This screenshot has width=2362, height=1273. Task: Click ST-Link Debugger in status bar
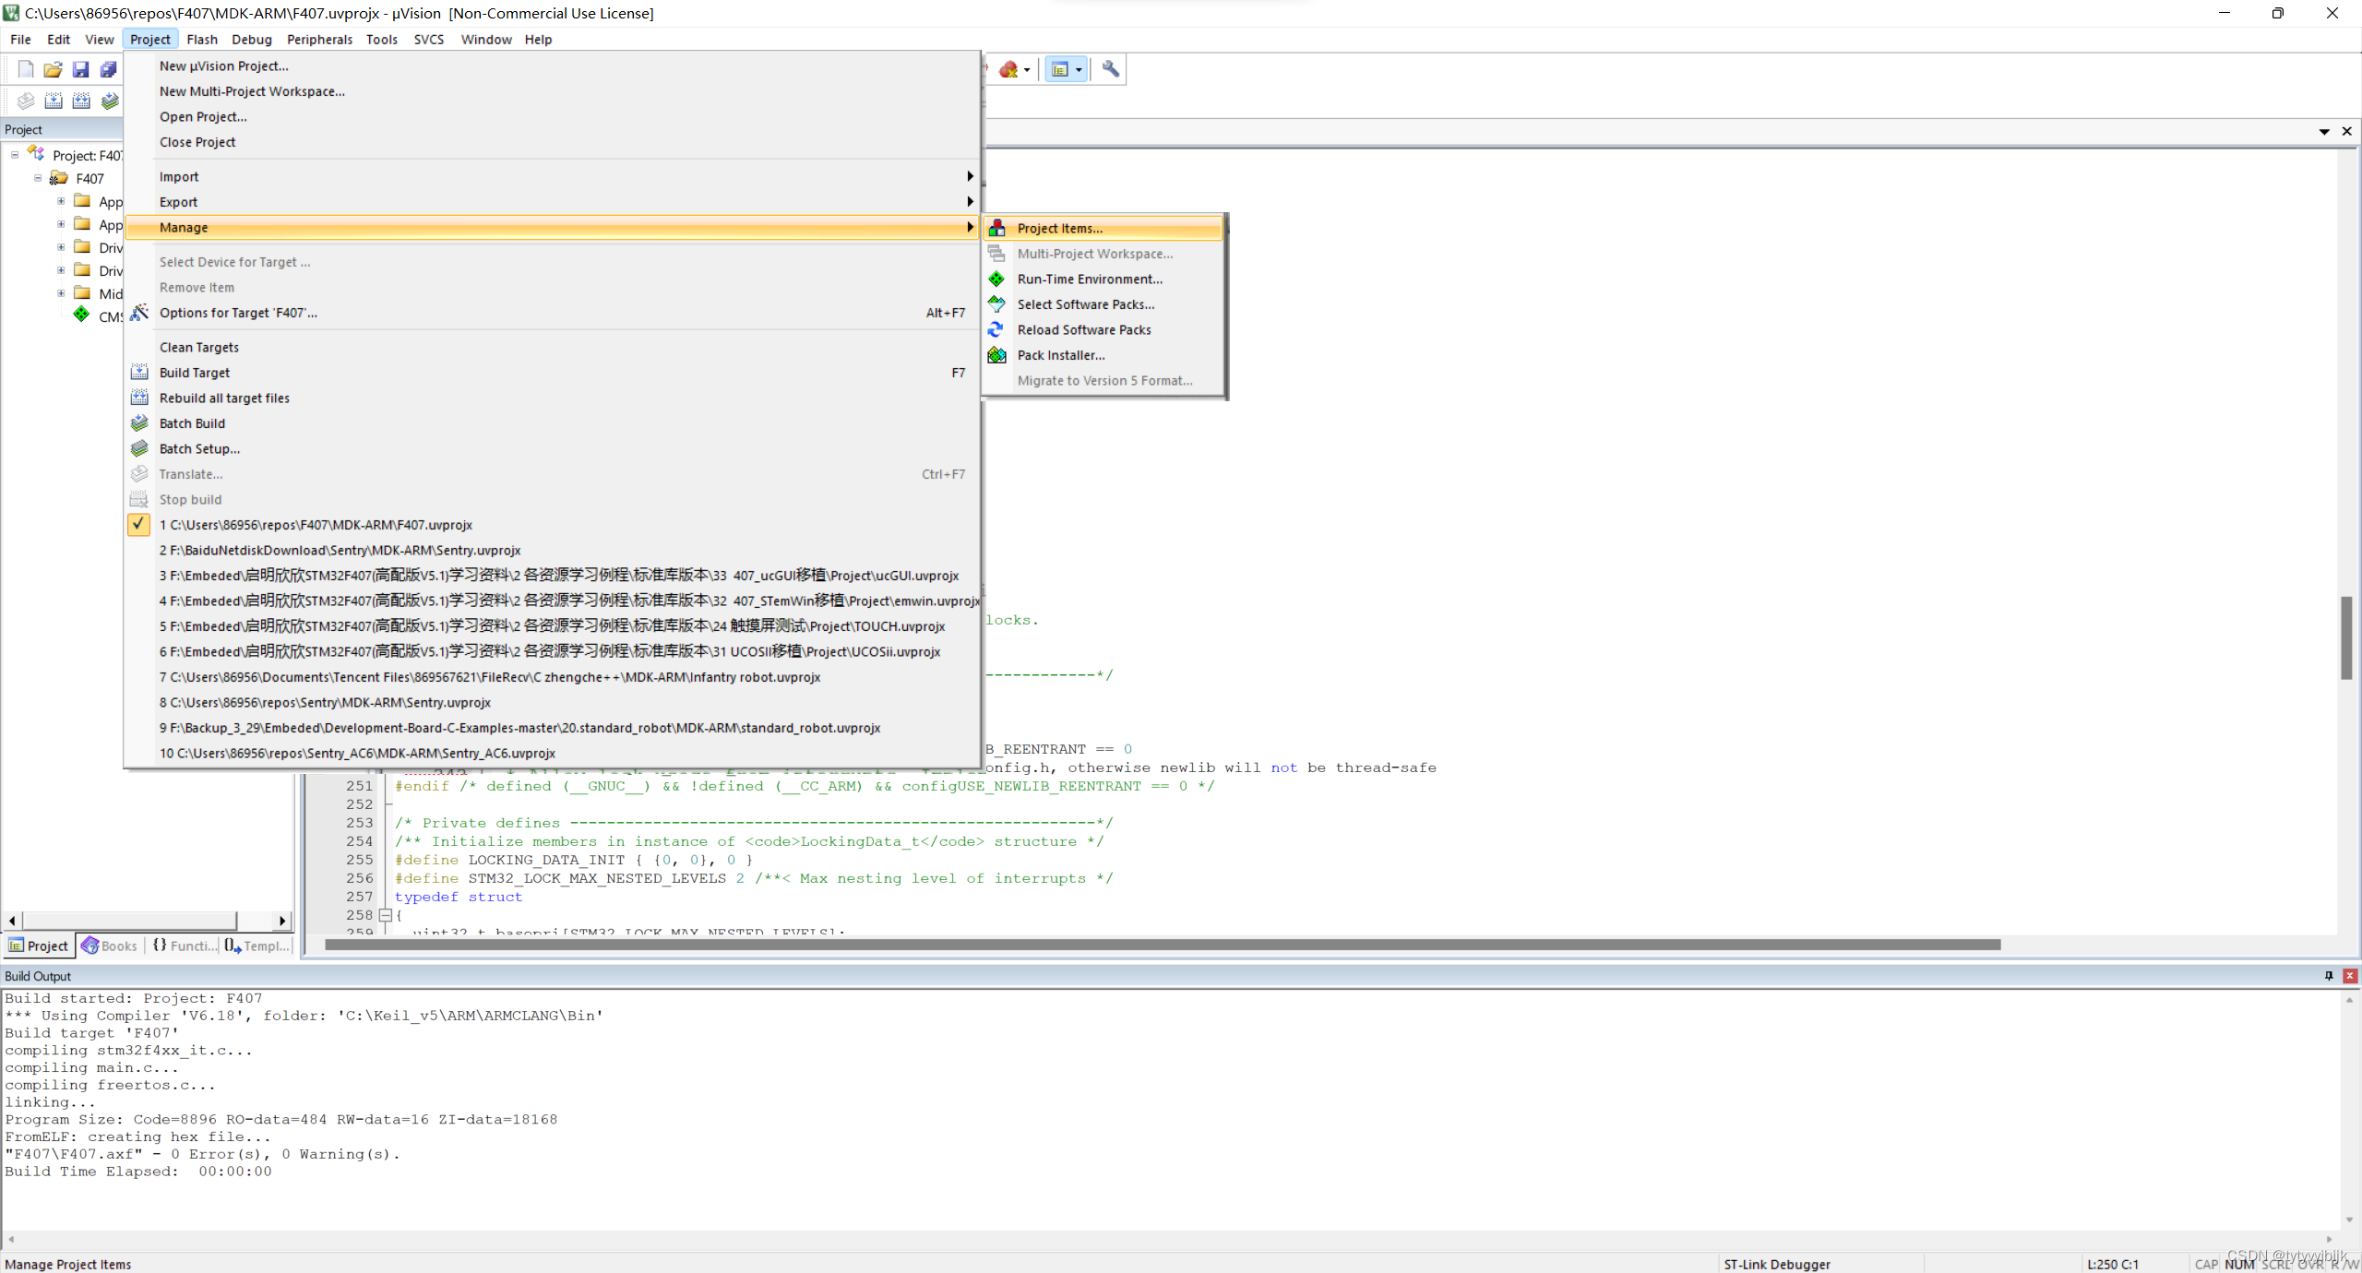coord(1777,1264)
